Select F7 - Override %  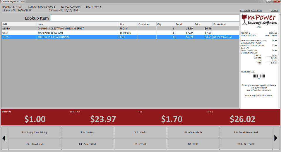(193, 132)
